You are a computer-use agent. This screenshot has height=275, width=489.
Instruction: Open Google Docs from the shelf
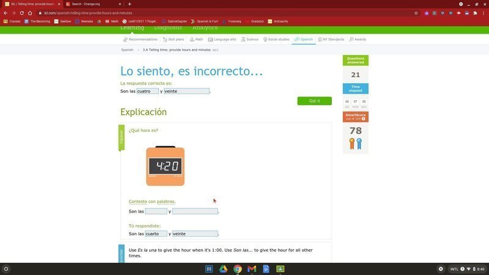coord(266,269)
